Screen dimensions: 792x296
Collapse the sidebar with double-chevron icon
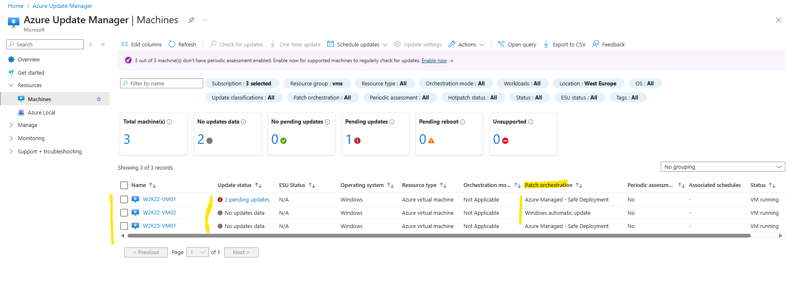[103, 44]
